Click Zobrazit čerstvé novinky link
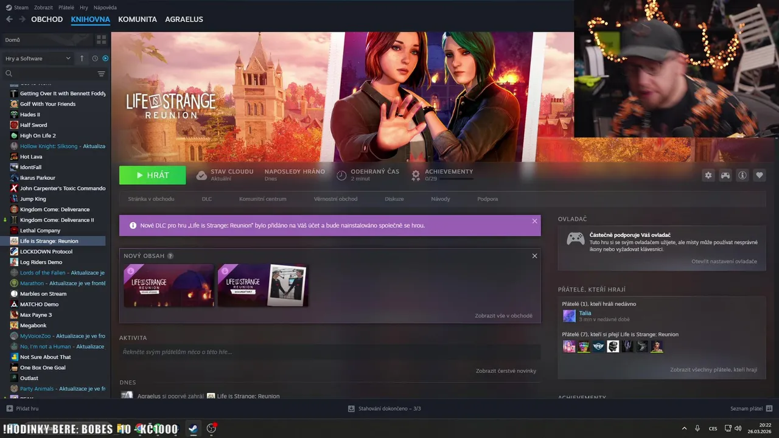Viewport: 779px width, 438px height. tap(506, 370)
